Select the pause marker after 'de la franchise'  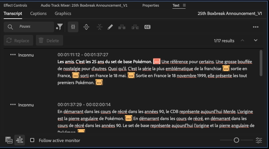(226, 69)
